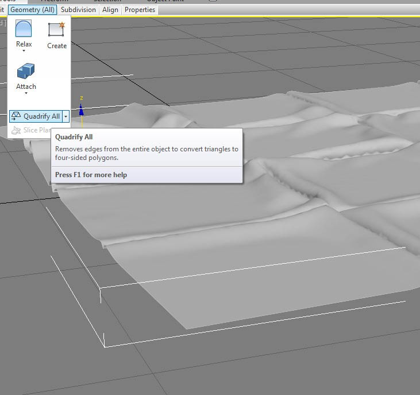Click the Attach text label
The height and width of the screenshot is (395, 420).
click(x=26, y=87)
